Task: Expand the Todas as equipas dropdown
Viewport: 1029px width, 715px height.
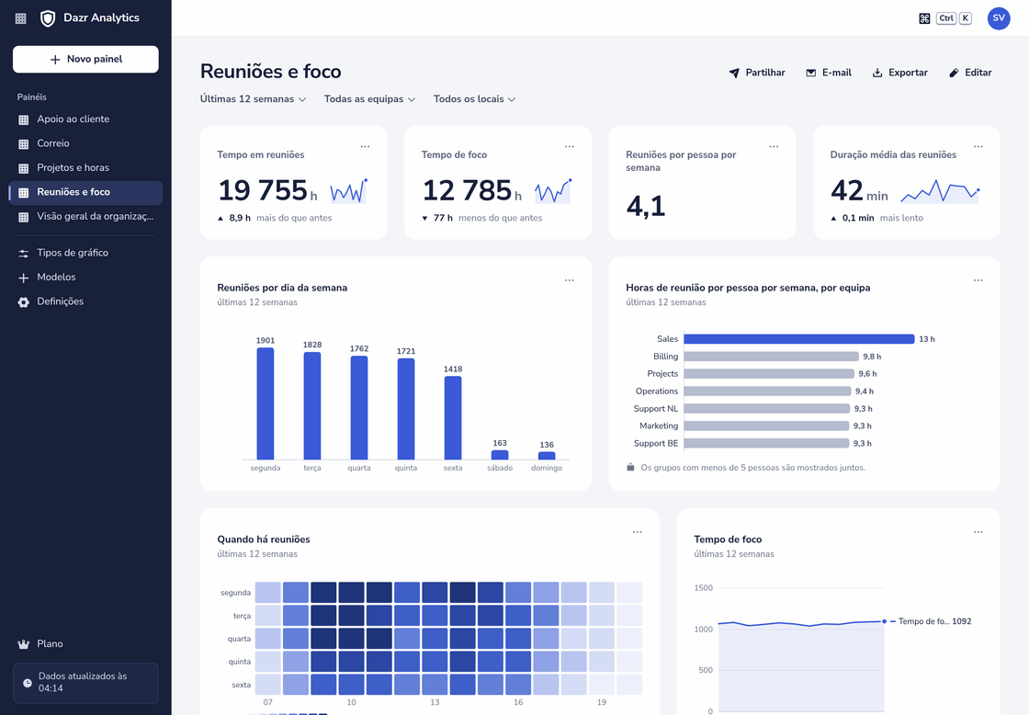Action: tap(369, 99)
